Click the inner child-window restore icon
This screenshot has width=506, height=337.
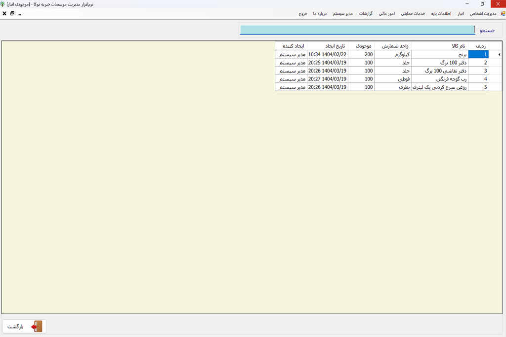point(12,14)
